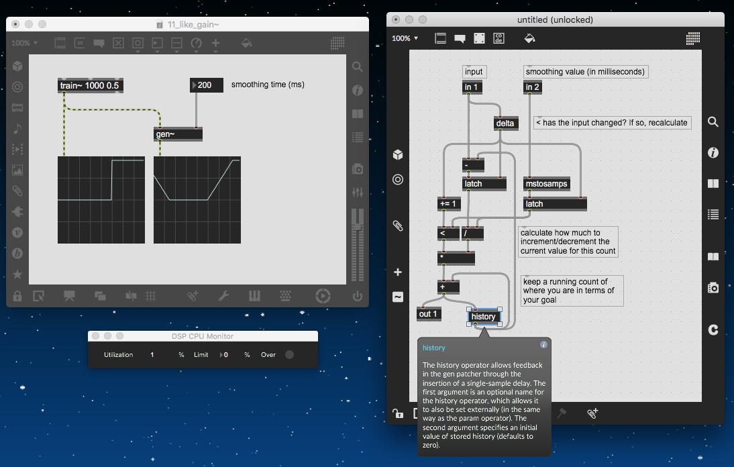Click the level meter slider in 11_like_gain~ sidebar
This screenshot has width=734, height=467.
click(358, 245)
